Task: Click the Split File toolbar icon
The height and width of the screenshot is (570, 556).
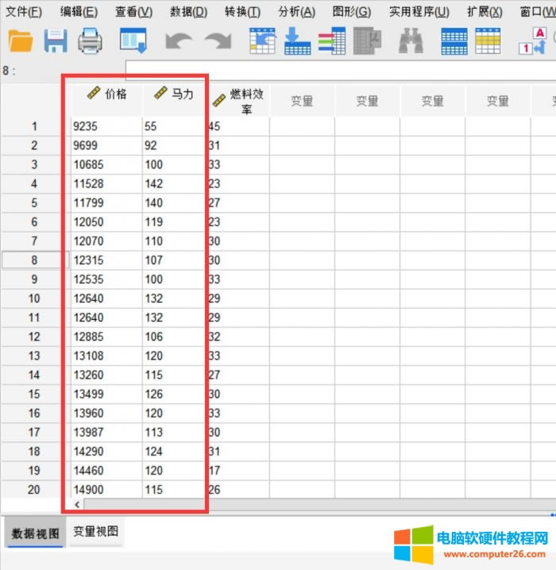Action: pos(454,40)
